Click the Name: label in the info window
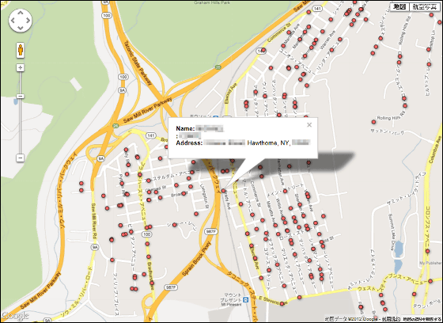The height and width of the screenshot is (323, 443). pos(185,129)
